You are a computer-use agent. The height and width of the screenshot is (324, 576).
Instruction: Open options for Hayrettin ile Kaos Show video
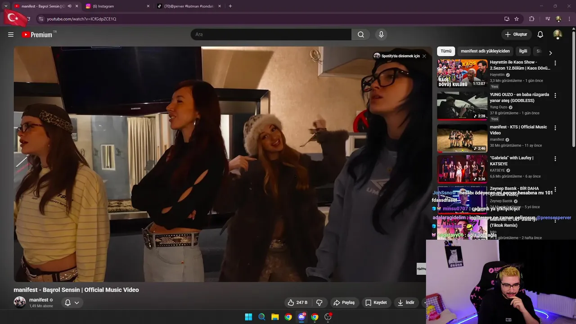pyautogui.click(x=555, y=63)
